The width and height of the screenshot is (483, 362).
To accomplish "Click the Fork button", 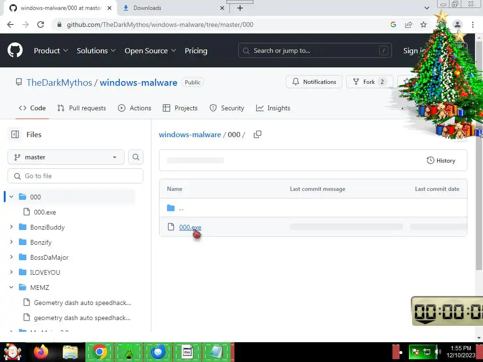I will [x=370, y=82].
